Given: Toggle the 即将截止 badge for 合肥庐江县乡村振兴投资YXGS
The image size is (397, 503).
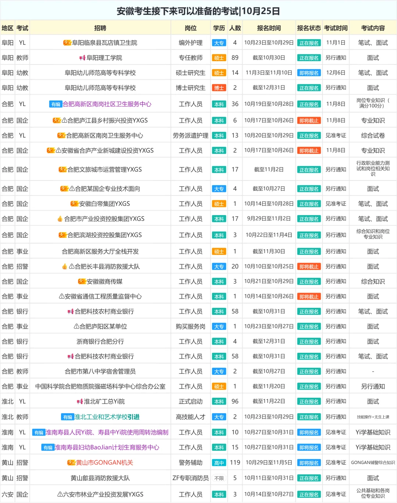Looking at the screenshot, I should 309,120.
